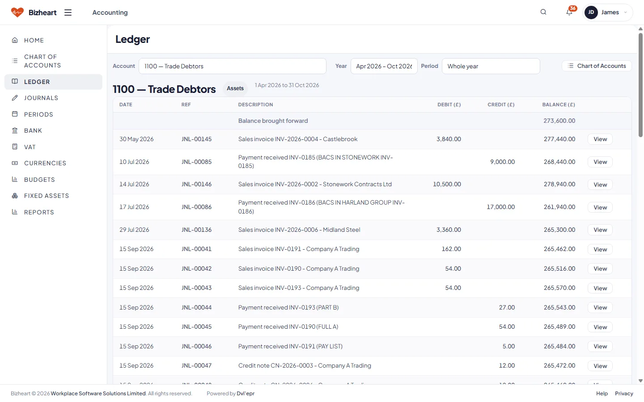
Task: Click Workplace Software Solutions Limited link
Action: (x=98, y=394)
